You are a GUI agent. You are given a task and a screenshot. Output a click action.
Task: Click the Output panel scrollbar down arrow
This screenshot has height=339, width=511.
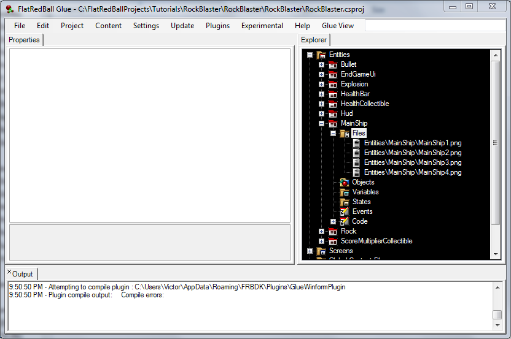(497, 325)
